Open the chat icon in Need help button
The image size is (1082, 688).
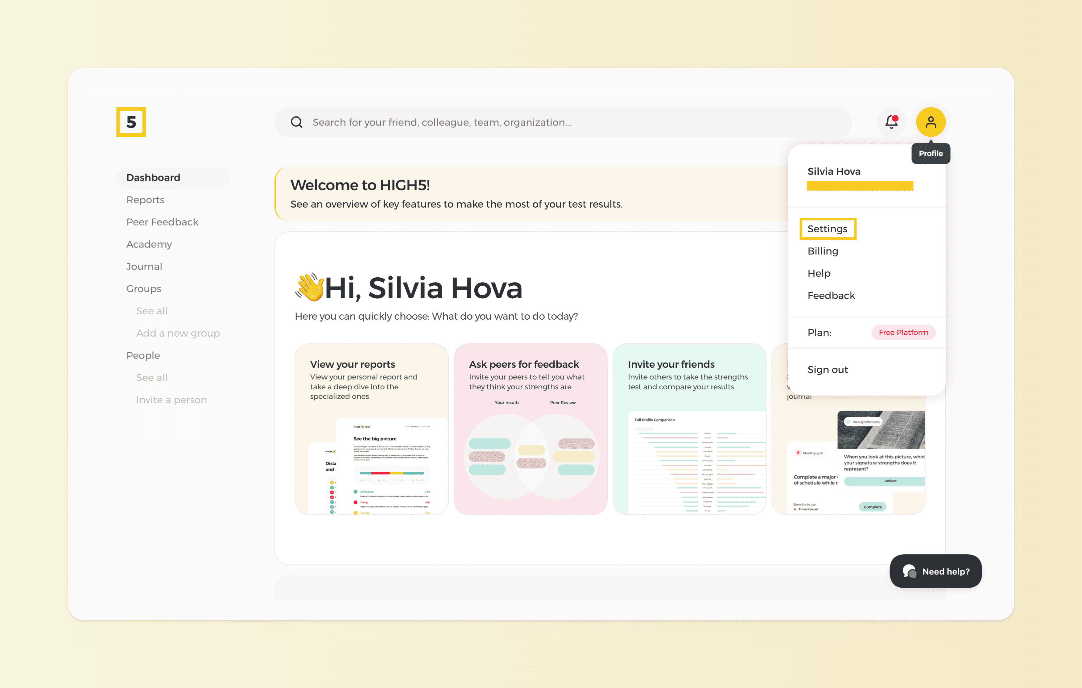coord(910,571)
